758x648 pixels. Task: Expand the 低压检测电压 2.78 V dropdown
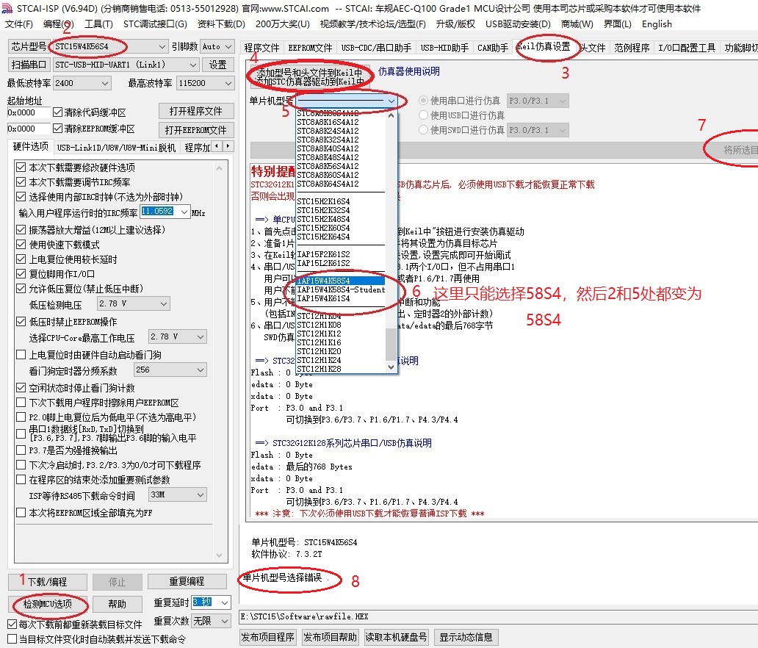(163, 303)
